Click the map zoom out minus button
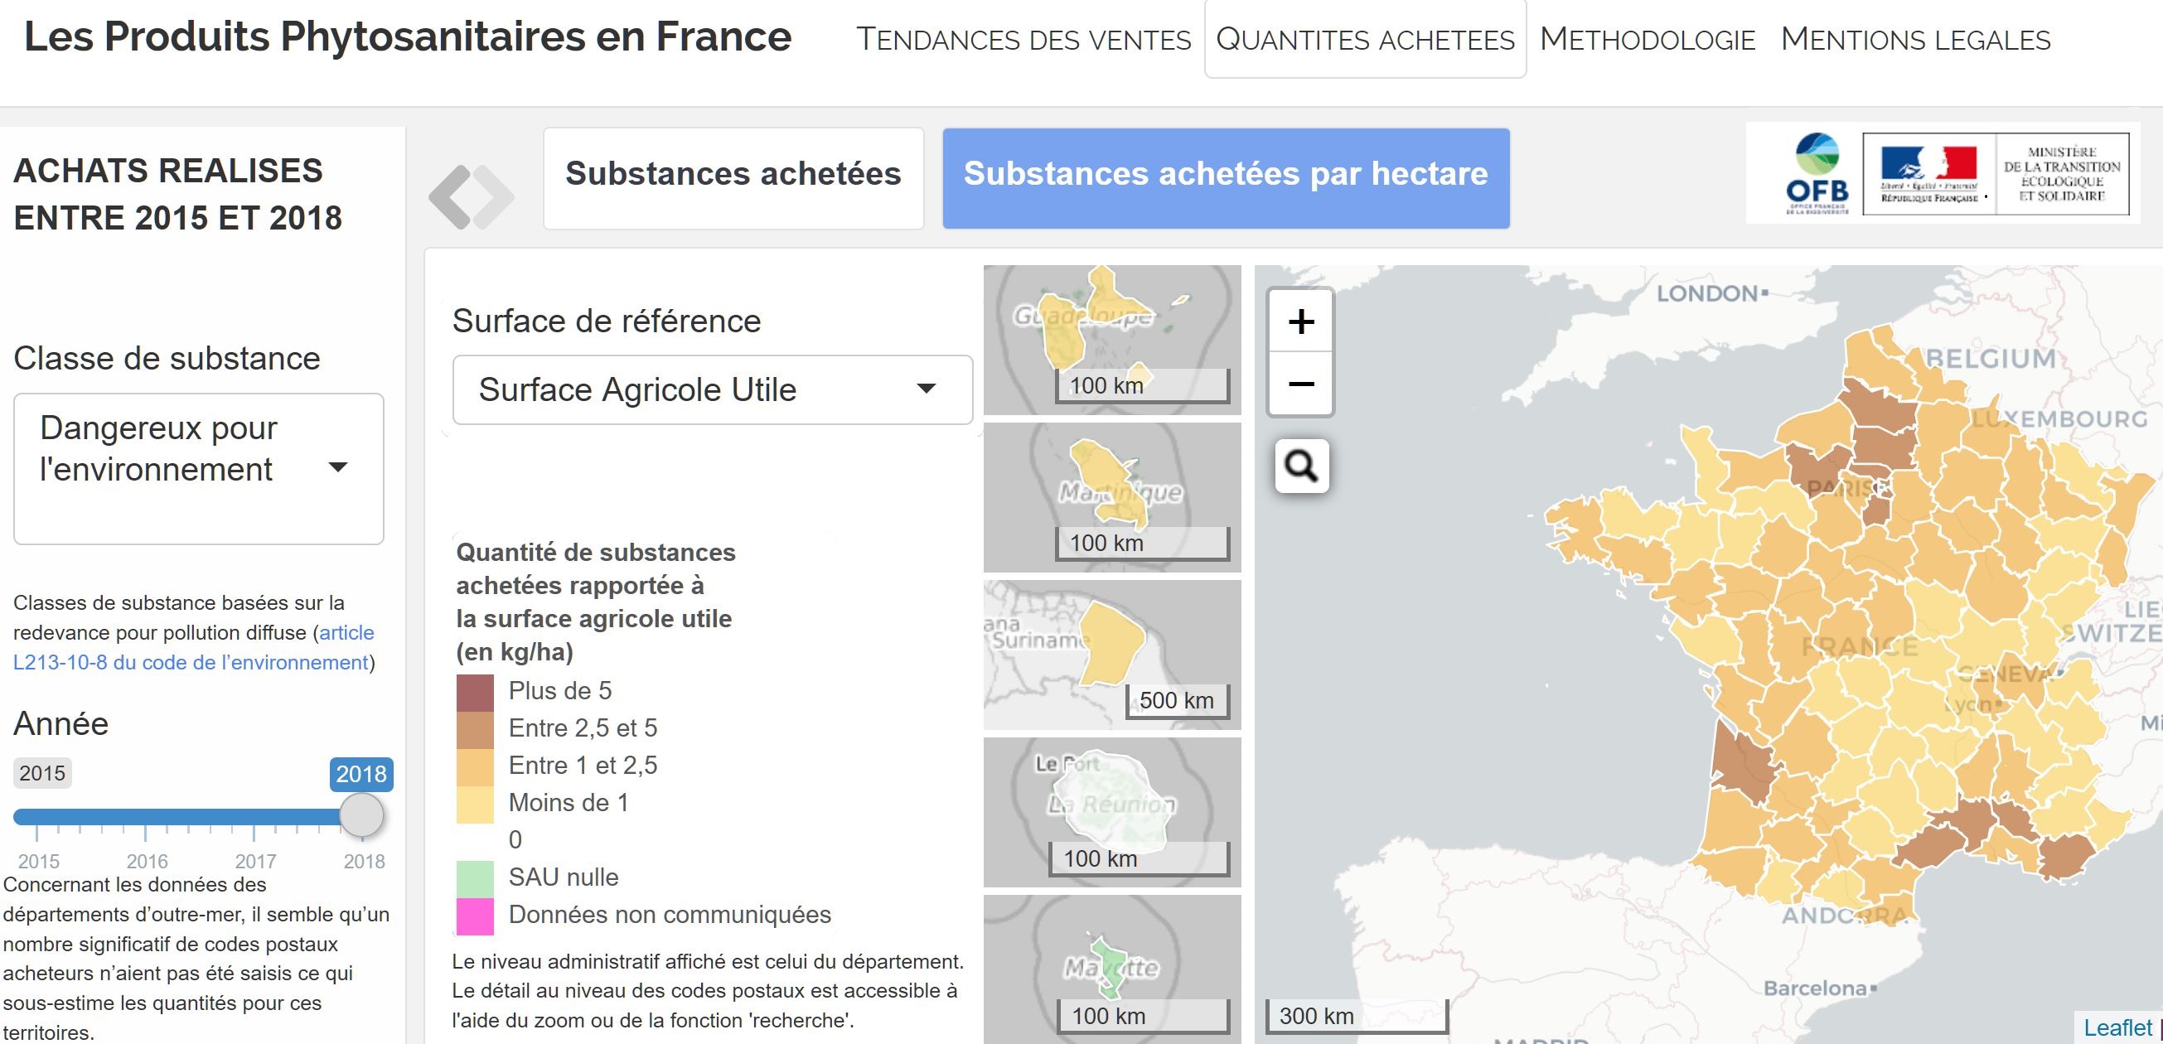The image size is (2163, 1044). click(x=1300, y=384)
